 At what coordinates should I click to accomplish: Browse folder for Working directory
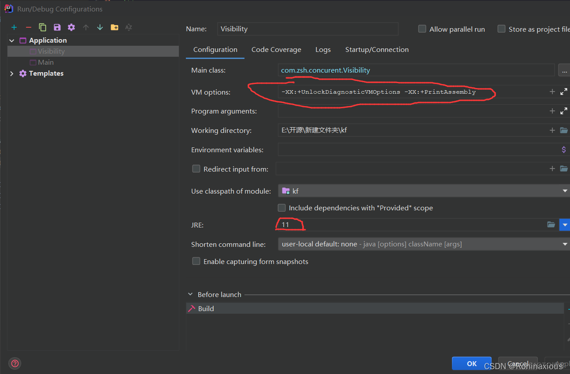pos(564,130)
